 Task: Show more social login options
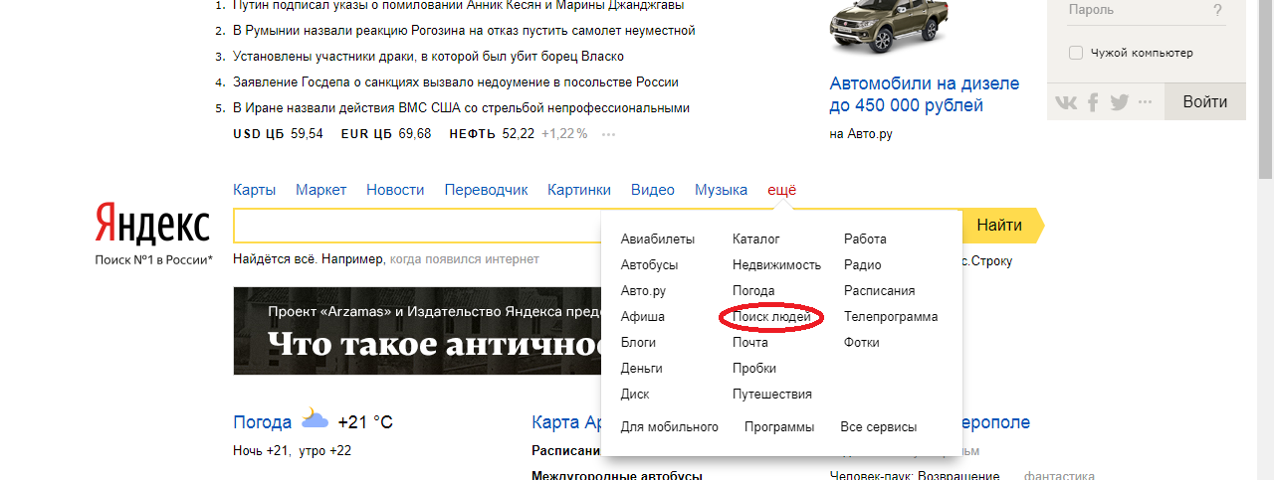coord(1145,102)
